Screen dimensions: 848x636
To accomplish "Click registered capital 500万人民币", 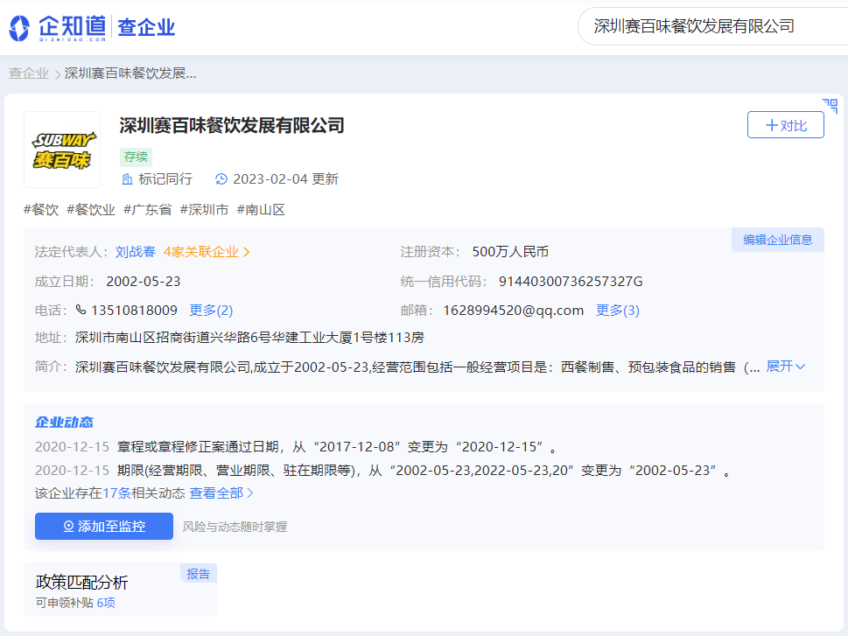I will pos(510,252).
